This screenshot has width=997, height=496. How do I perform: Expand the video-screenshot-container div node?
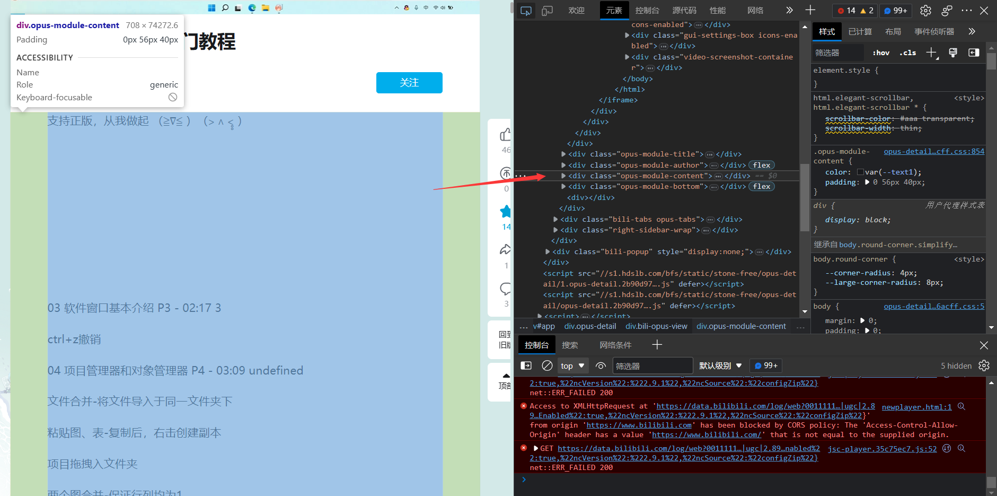coord(627,57)
